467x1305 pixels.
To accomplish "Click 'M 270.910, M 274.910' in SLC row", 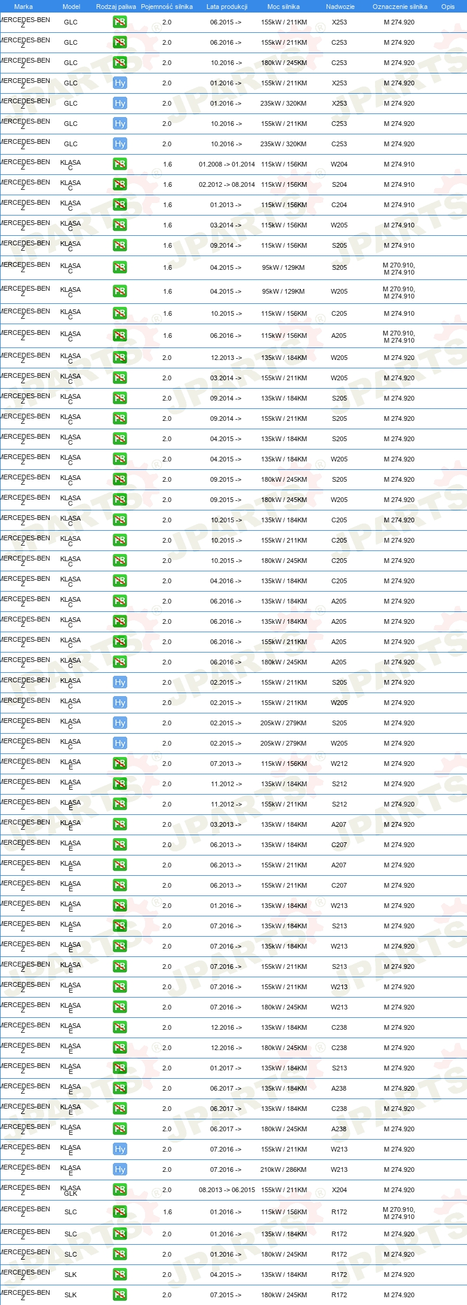I will 399,1213.
